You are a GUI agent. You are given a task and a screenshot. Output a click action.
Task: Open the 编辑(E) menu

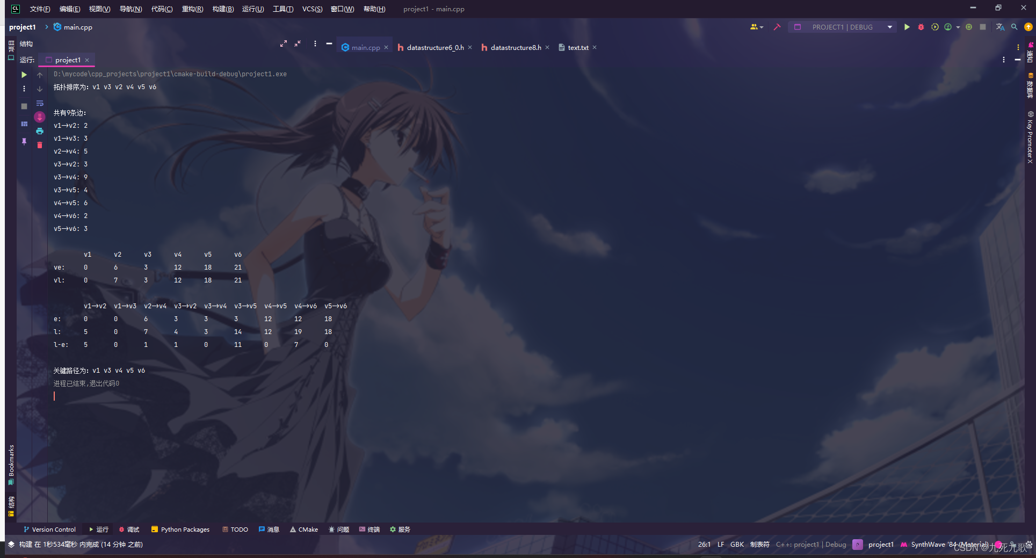click(70, 9)
